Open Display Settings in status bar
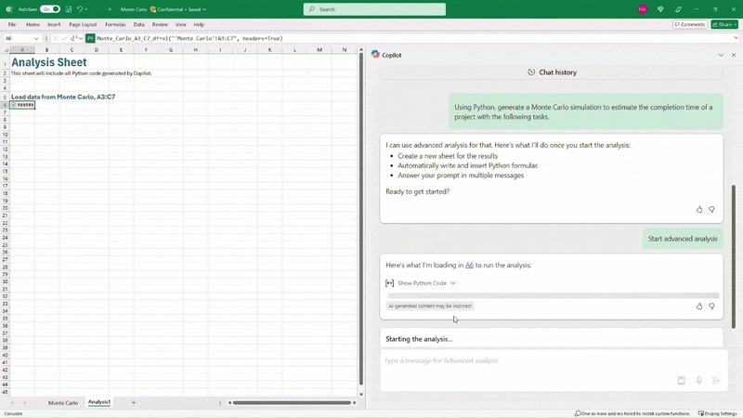This screenshot has width=743, height=418. click(718, 413)
